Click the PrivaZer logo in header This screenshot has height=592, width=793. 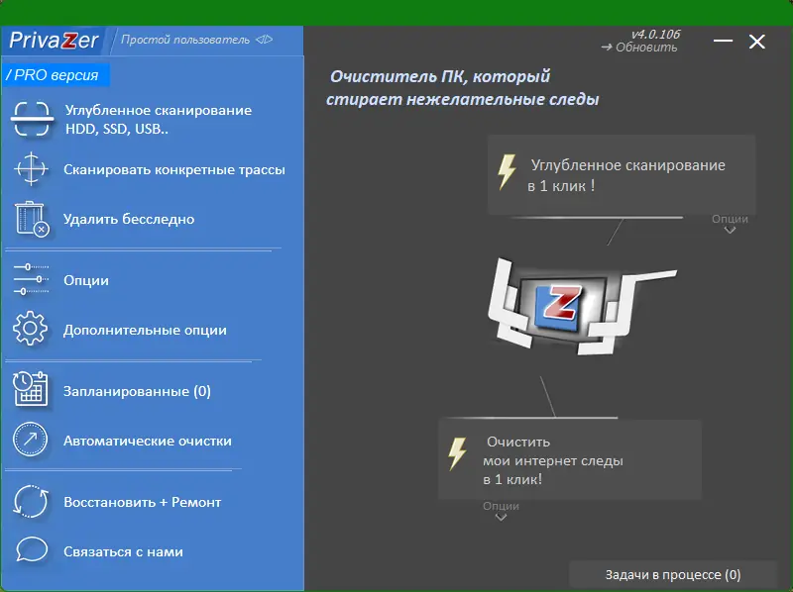(x=54, y=41)
